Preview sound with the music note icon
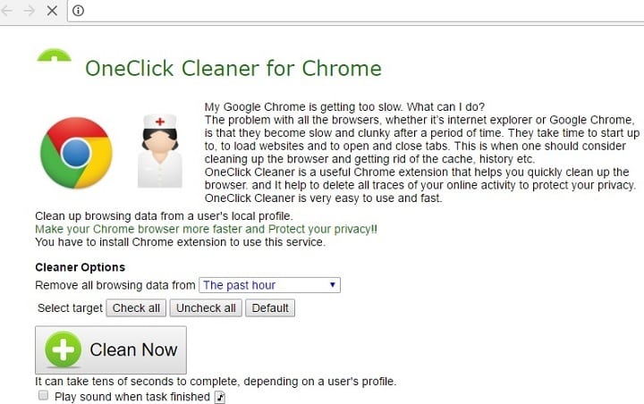The width and height of the screenshot is (644, 404). click(220, 397)
